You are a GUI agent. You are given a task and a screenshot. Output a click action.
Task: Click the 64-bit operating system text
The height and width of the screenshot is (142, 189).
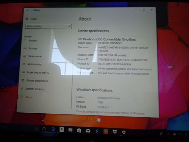(x=125, y=69)
